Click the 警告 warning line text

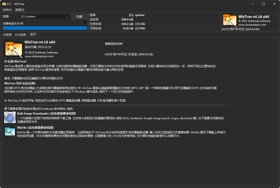coord(33,78)
